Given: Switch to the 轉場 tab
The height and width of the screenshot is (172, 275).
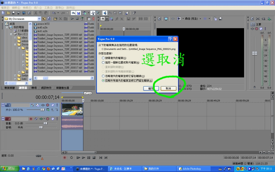Looking at the screenshot, I should (x=34, y=88).
